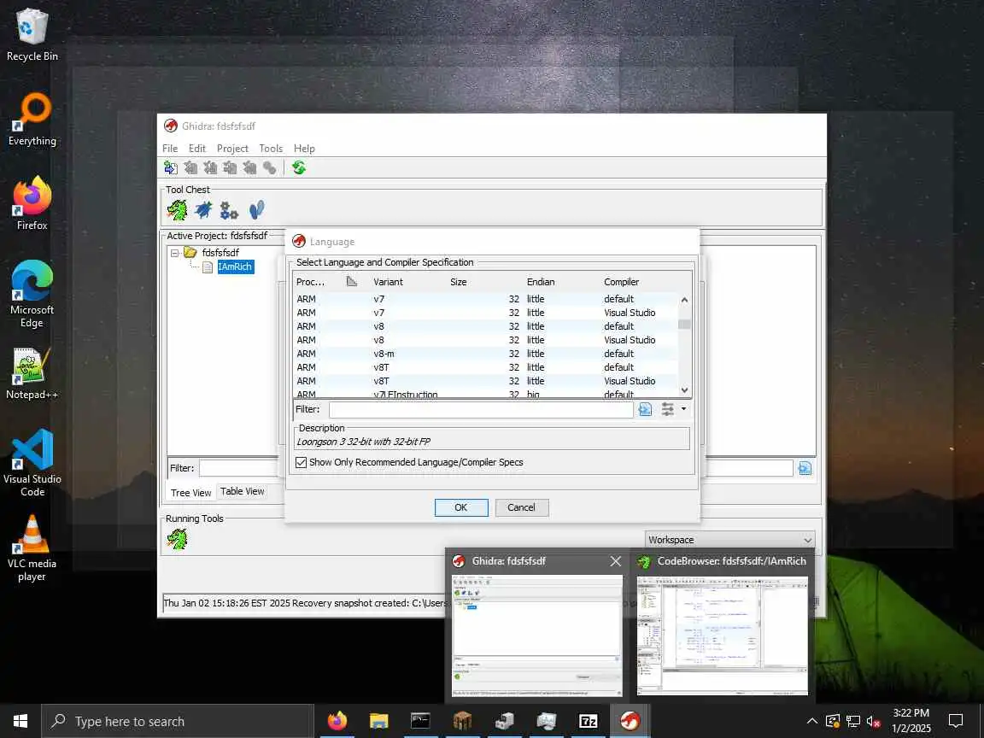Click the language list scrollbar up arrow
Image resolution: width=984 pixels, height=738 pixels.
pos(684,300)
